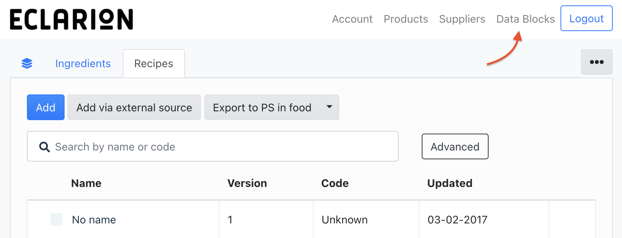This screenshot has width=622, height=238.
Task: Open the Account menu item
Action: (x=352, y=19)
